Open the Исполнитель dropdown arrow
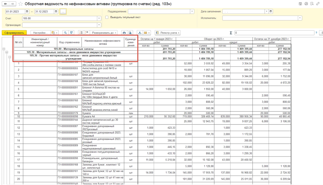 [300, 18]
